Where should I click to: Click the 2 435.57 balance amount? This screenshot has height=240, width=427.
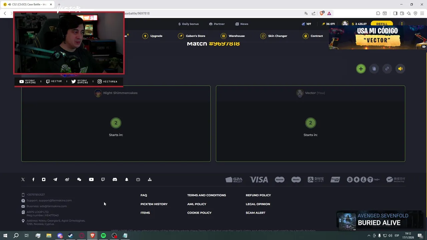(361, 24)
